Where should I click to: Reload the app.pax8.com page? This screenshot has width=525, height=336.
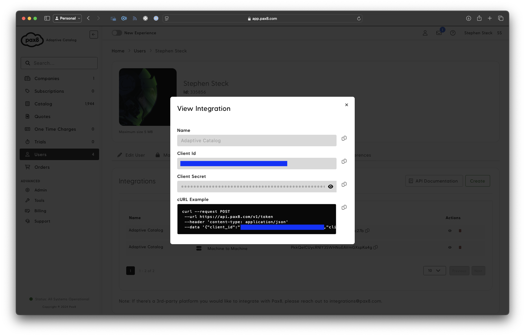(359, 18)
